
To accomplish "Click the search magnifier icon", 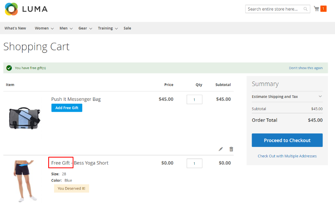I will click(305, 9).
